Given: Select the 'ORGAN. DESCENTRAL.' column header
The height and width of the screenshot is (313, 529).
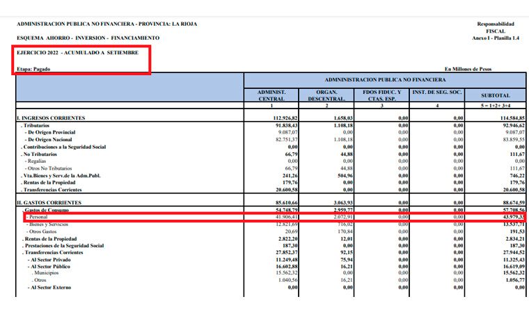Looking at the screenshot, I should click(326, 95).
